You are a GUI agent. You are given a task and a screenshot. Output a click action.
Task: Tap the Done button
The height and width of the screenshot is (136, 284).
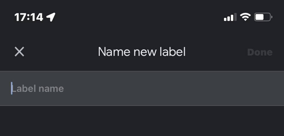click(x=260, y=52)
